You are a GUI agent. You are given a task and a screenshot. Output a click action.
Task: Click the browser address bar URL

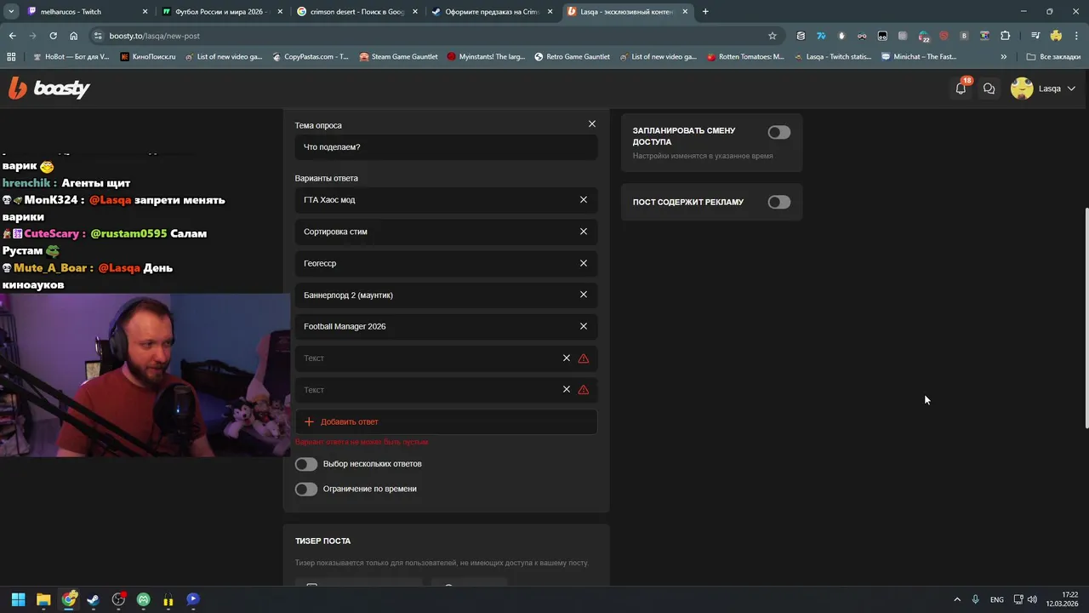(x=155, y=36)
